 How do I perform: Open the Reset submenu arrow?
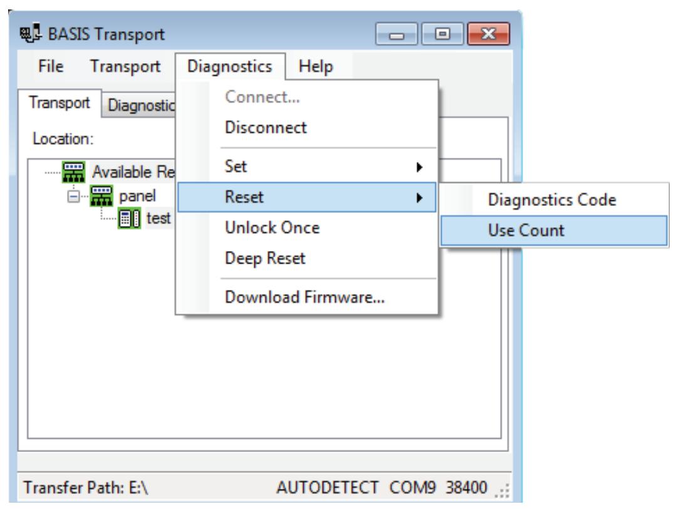[x=419, y=198]
